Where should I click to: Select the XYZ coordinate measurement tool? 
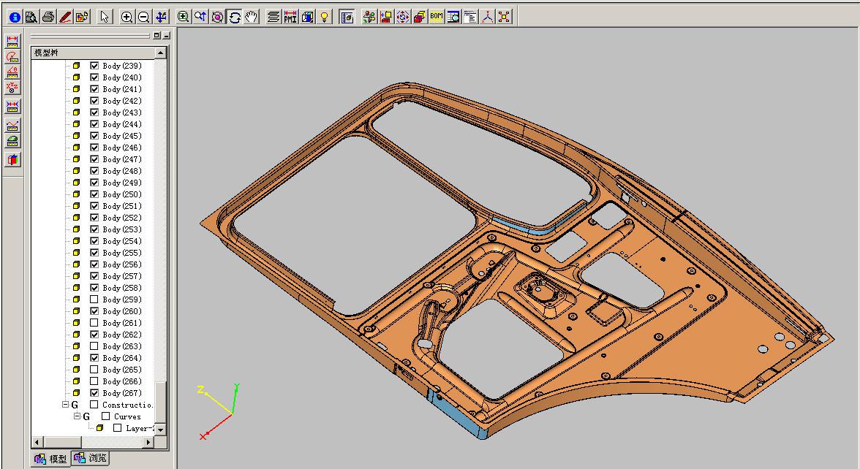[x=12, y=88]
